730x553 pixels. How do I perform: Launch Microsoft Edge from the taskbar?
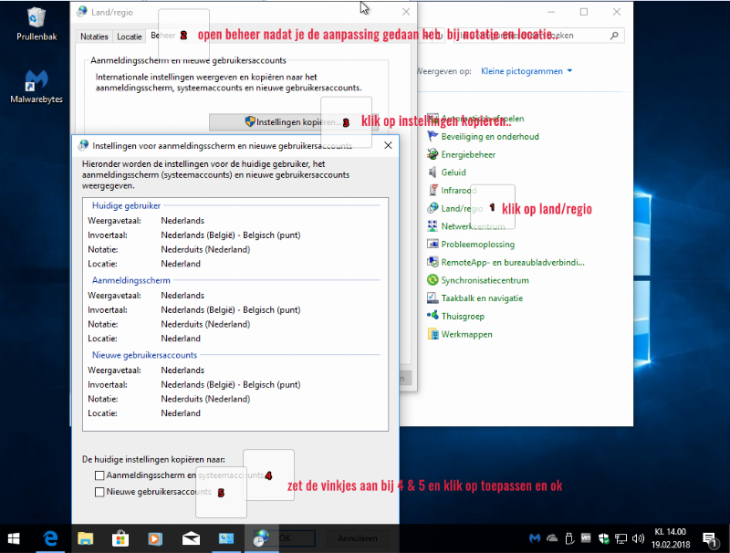coord(50,537)
